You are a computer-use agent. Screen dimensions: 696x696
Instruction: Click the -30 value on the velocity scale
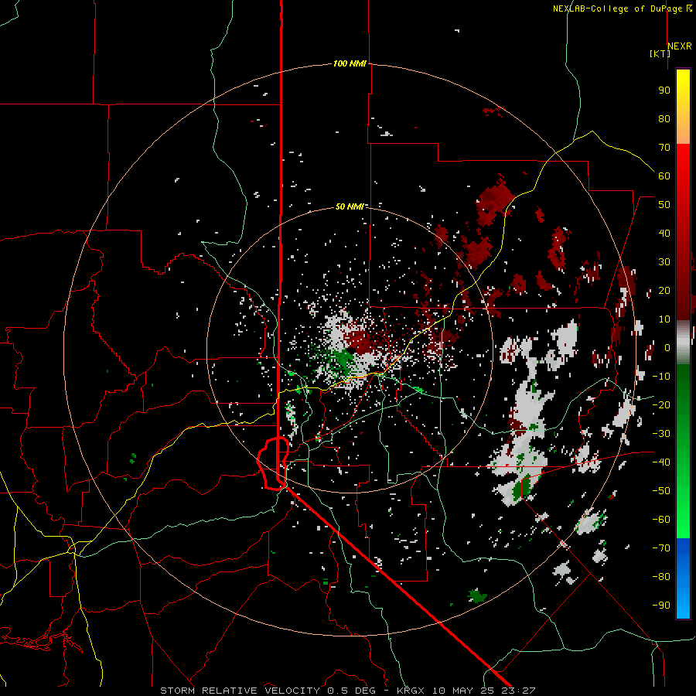[x=661, y=434]
